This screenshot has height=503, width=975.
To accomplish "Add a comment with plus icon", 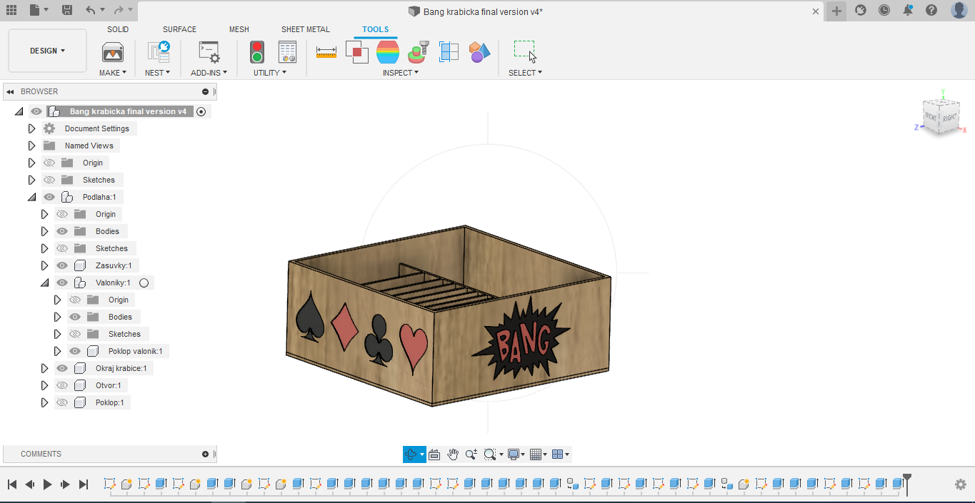I will click(206, 454).
